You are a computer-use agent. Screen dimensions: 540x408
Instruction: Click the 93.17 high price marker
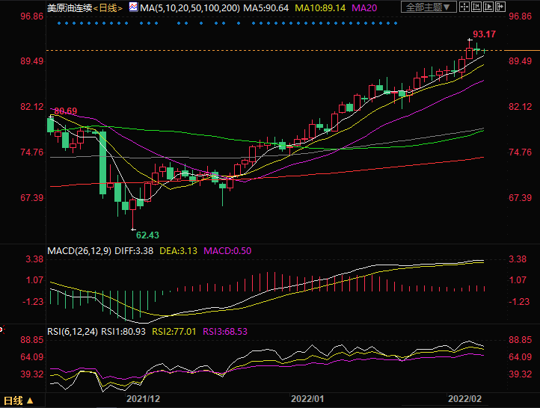(x=484, y=35)
